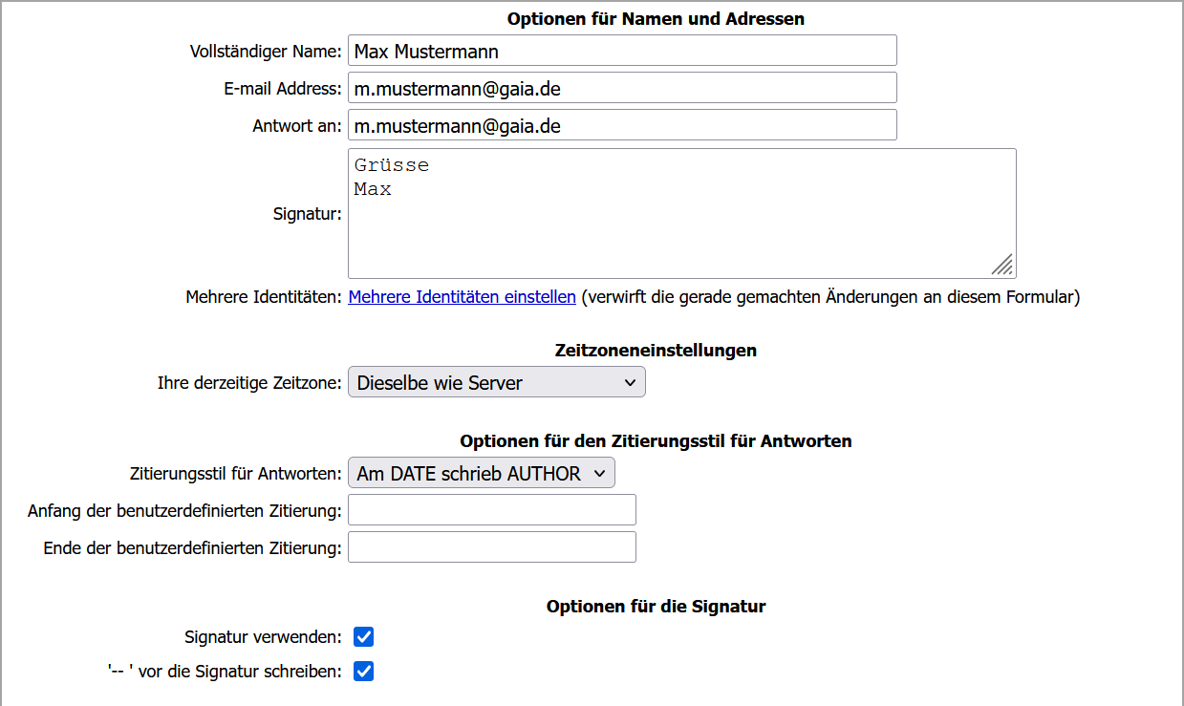Click the 'Vollständiger Name:' label
Image resolution: width=1184 pixels, height=706 pixels.
click(266, 51)
